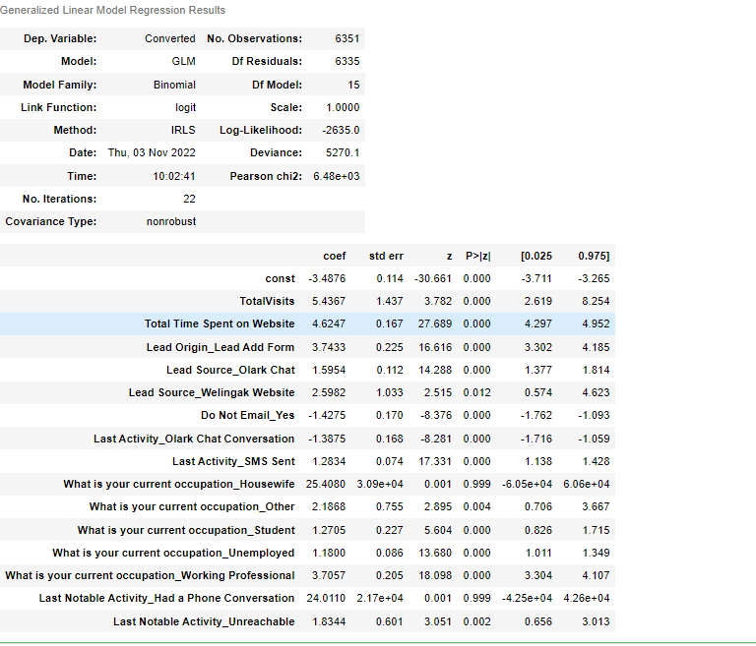This screenshot has height=646, width=756.
Task: Select the p-value 0.004
Action: click(x=476, y=506)
